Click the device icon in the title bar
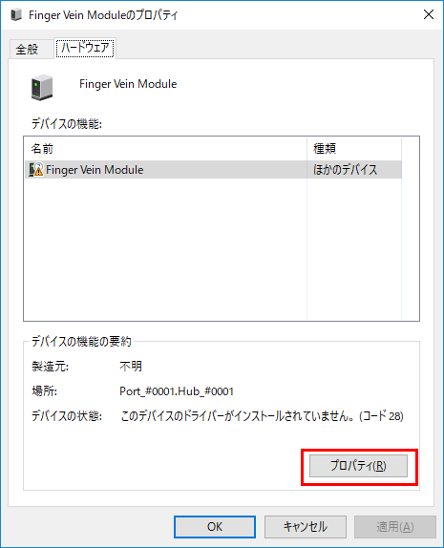 click(16, 15)
